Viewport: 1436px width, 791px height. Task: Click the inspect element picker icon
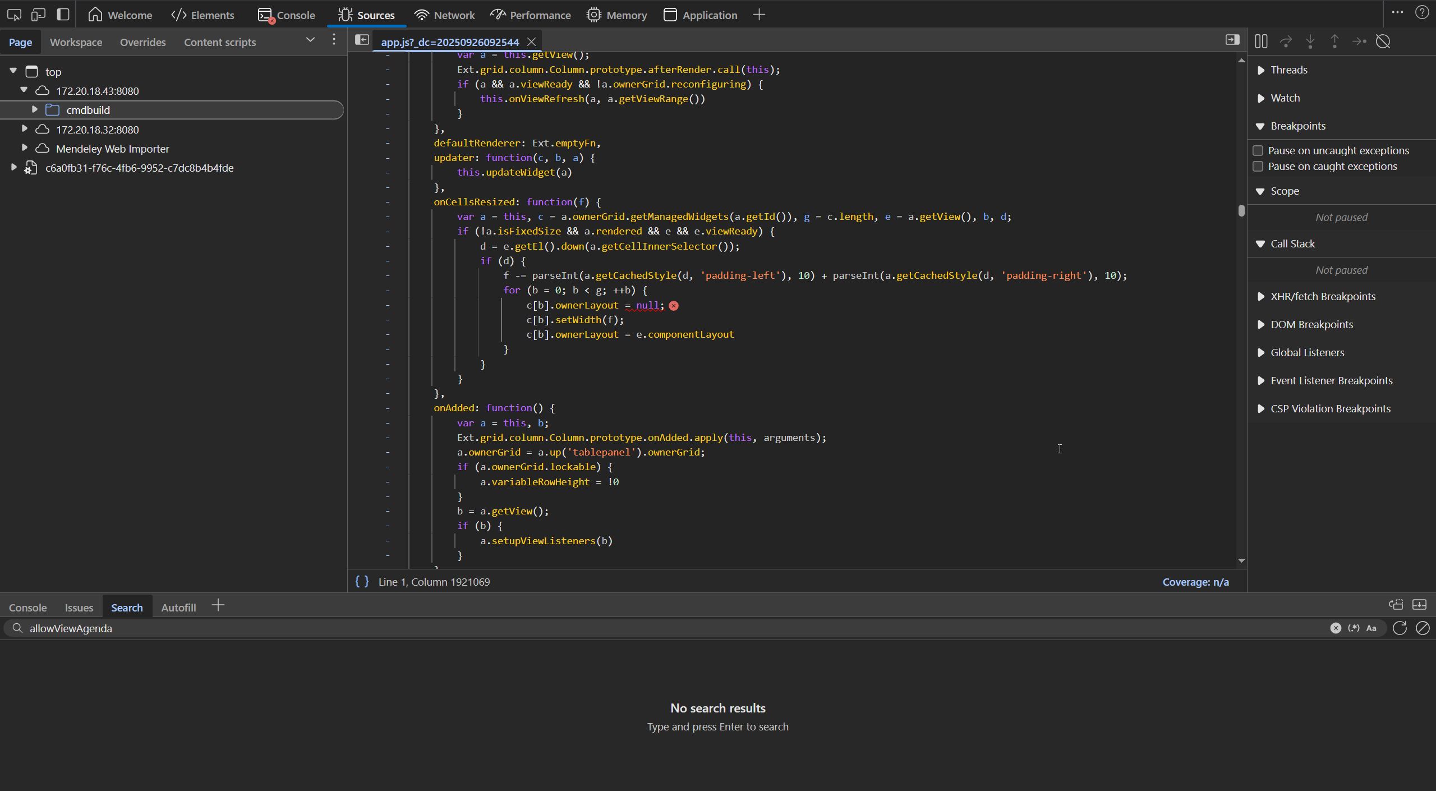pyautogui.click(x=14, y=15)
